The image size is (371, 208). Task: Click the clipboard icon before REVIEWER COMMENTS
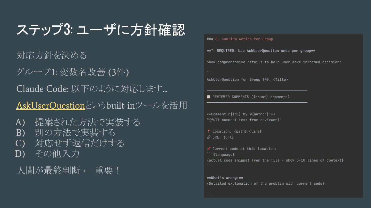[209, 97]
